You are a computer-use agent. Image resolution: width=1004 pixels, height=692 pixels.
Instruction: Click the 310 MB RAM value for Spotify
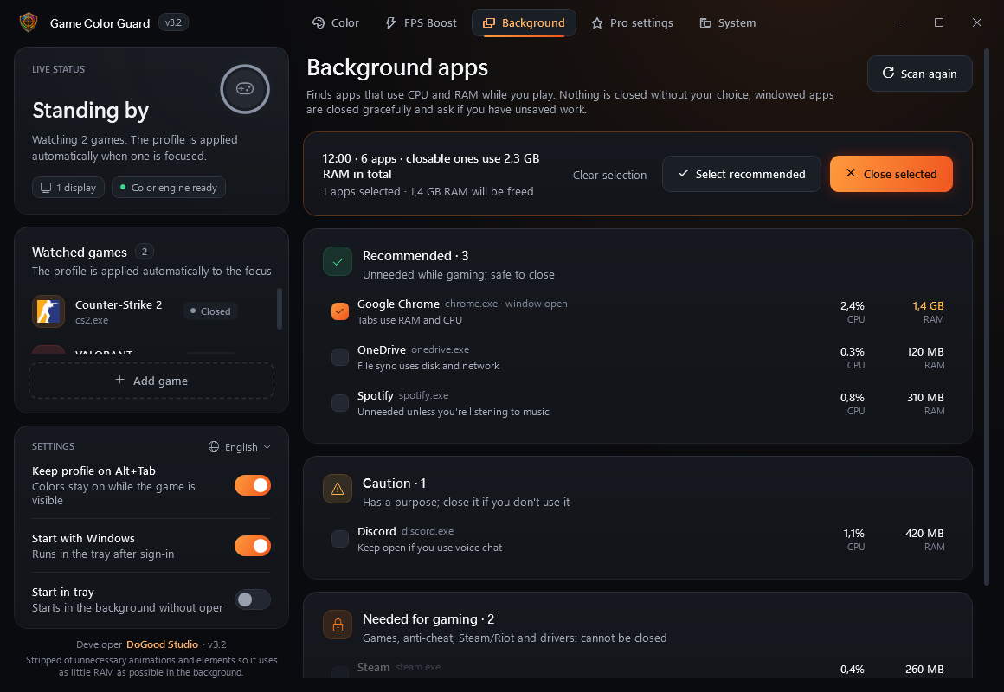coord(925,398)
